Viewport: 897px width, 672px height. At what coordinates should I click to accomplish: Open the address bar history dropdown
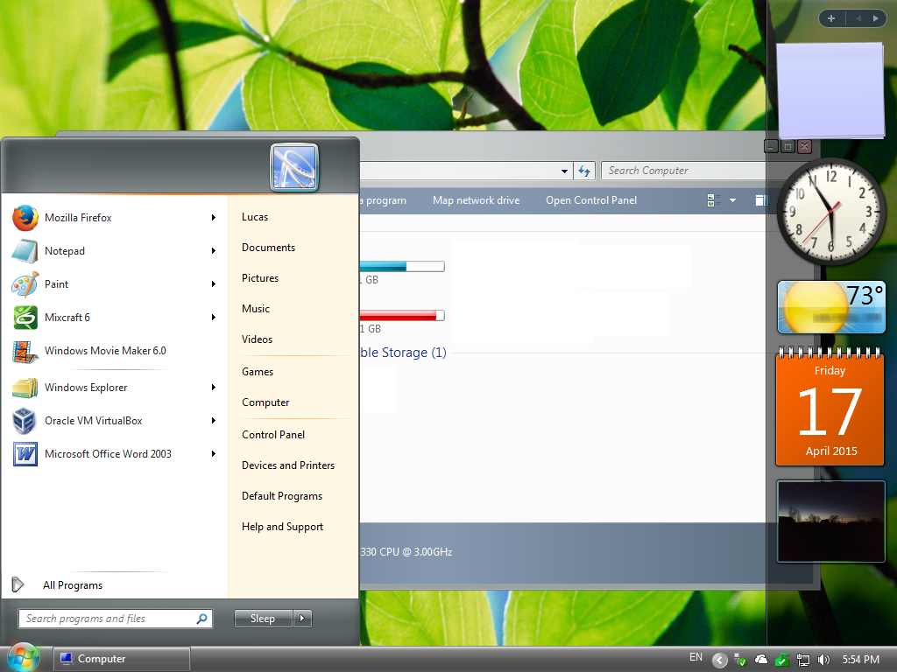[x=565, y=171]
